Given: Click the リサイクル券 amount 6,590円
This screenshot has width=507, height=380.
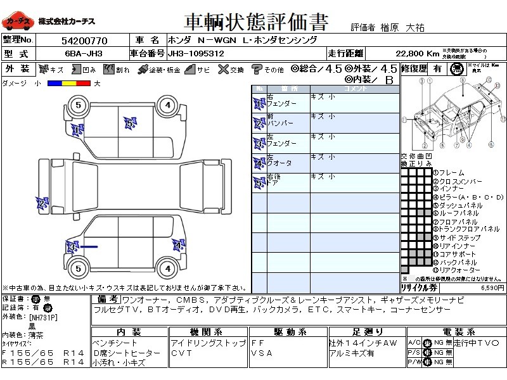Looking at the screenshot, I should 492,288.
